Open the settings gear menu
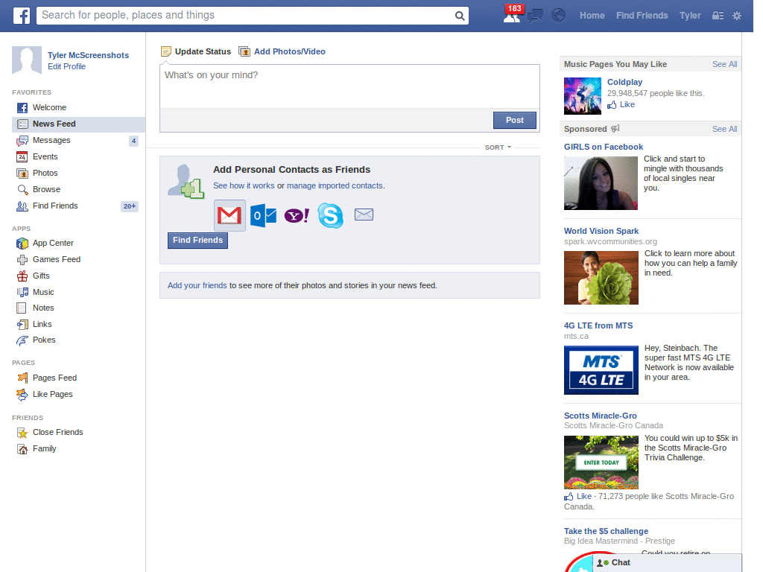This screenshot has height=572, width=763. pos(737,16)
